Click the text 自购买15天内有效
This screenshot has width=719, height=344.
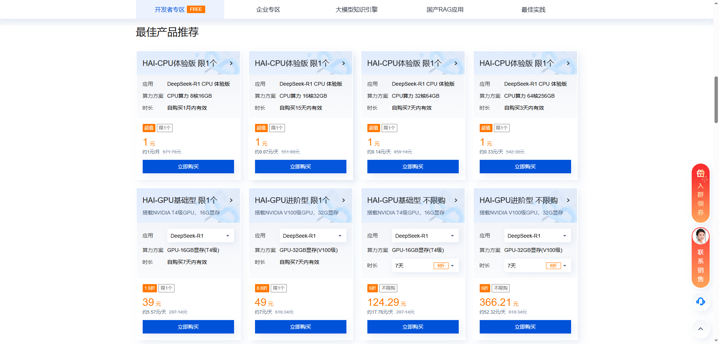click(301, 108)
